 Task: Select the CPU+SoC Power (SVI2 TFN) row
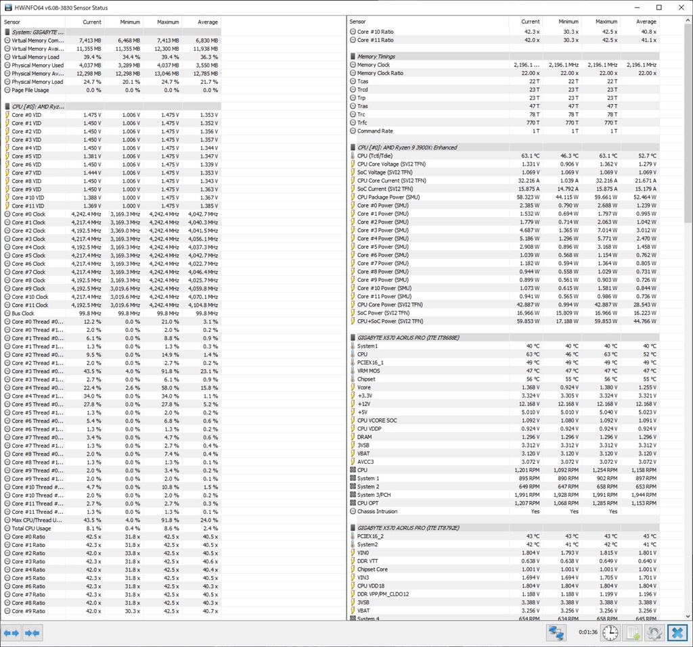point(504,321)
